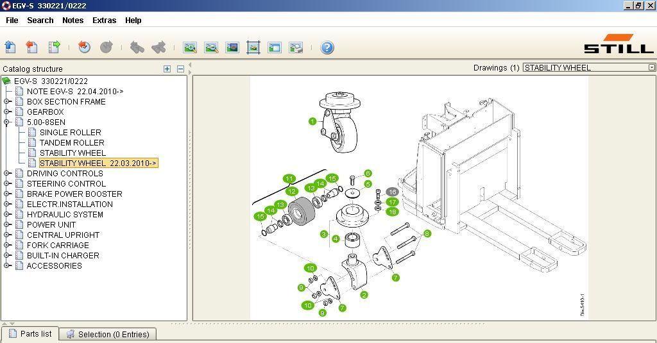Collapse the 5.00-8SEN tree node
This screenshot has width=657, height=343.
click(x=6, y=122)
